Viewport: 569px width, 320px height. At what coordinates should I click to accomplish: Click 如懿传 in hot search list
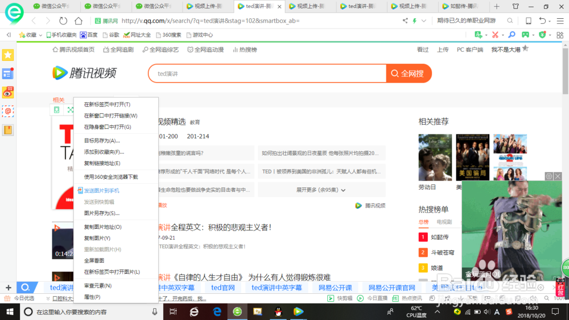440,237
